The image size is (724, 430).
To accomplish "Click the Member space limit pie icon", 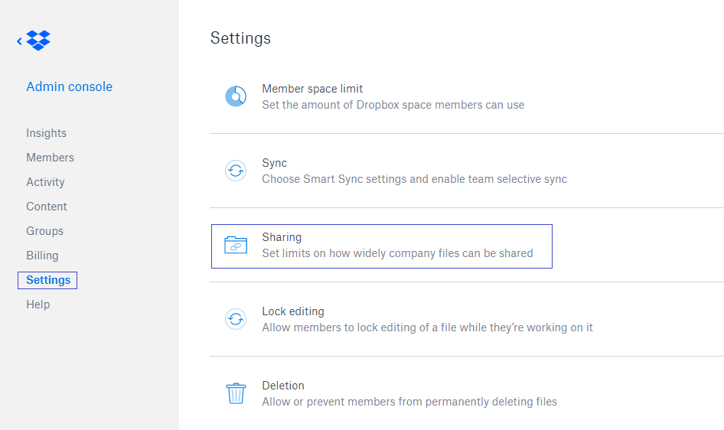I will point(236,96).
